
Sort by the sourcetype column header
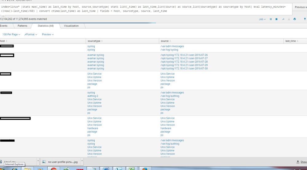point(95,41)
